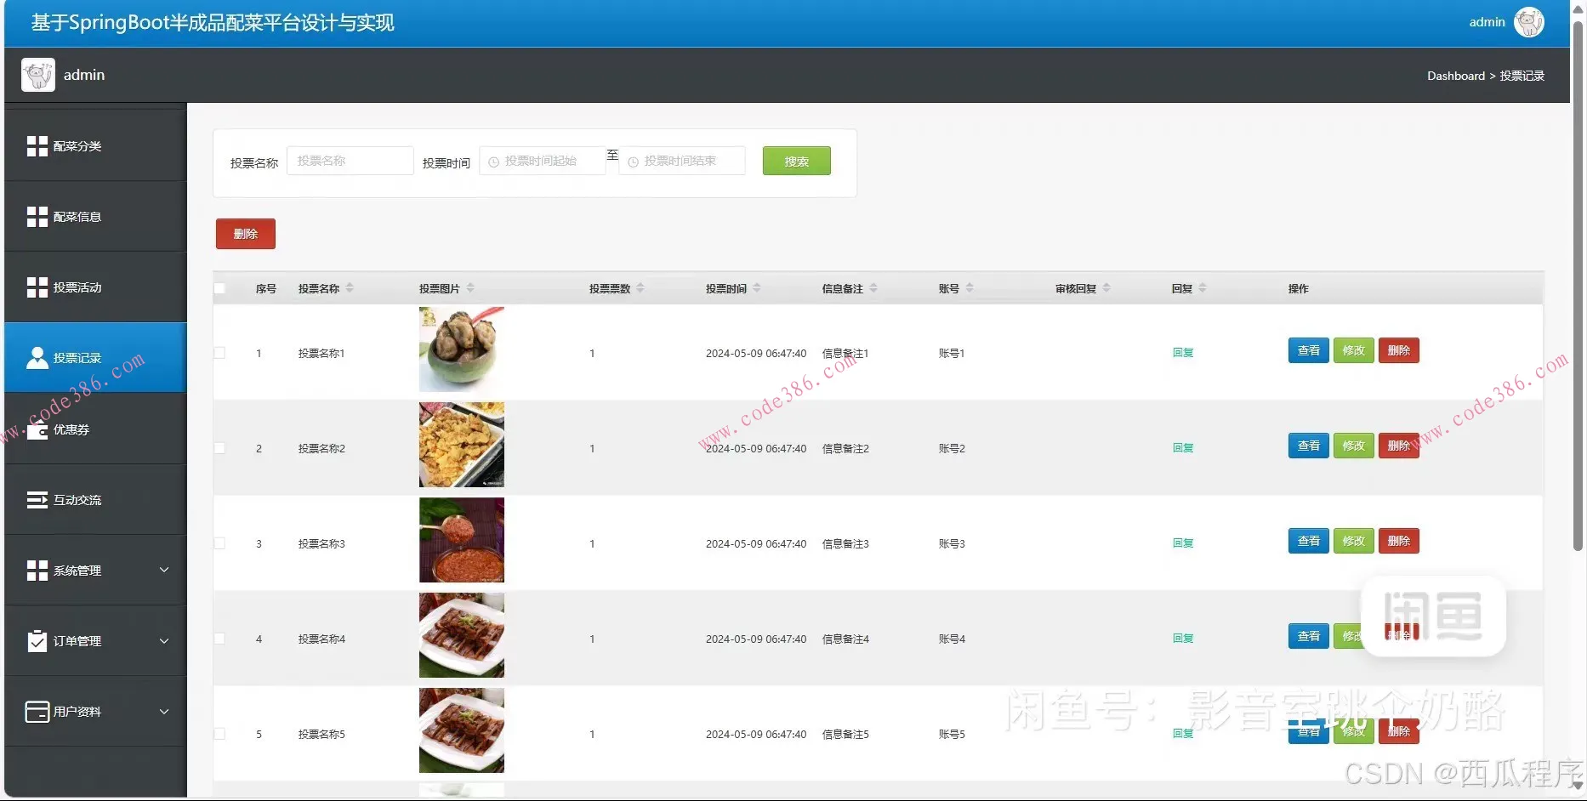Check the checkbox for row 投票名称3
The image size is (1587, 801).
[x=219, y=543]
